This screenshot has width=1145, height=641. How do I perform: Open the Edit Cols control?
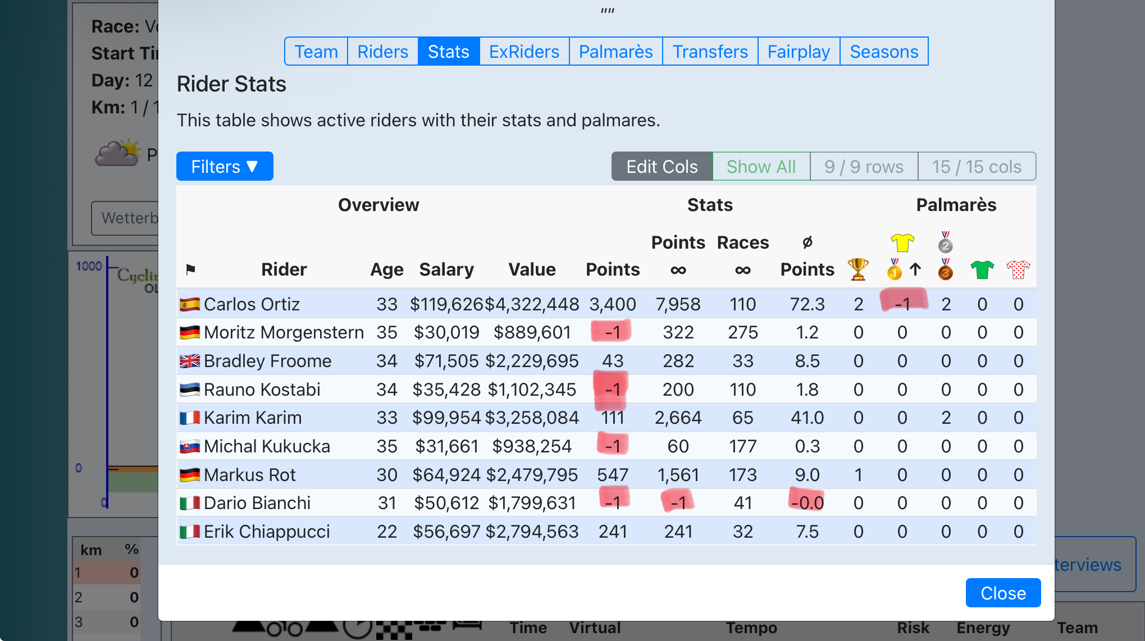pos(662,167)
